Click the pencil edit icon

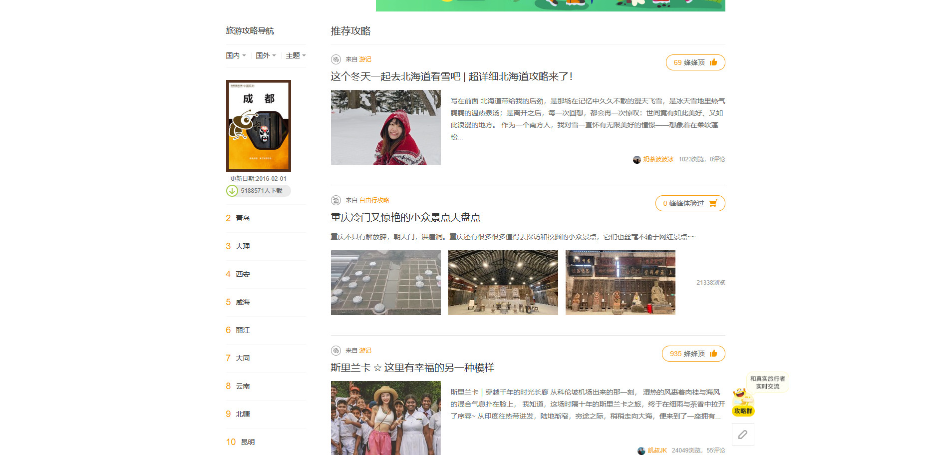(742, 435)
